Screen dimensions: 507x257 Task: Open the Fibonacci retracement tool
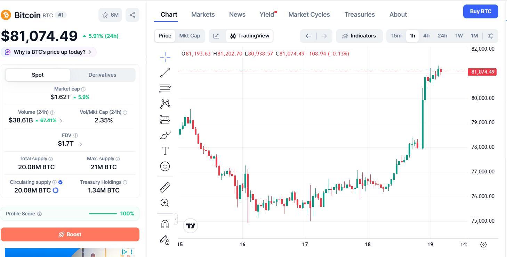click(x=165, y=88)
